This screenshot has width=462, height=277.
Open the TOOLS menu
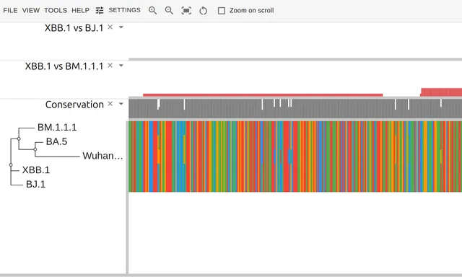click(x=56, y=10)
